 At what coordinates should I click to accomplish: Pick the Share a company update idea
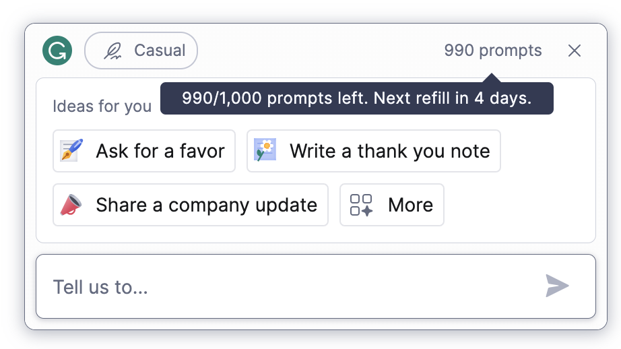coord(190,205)
